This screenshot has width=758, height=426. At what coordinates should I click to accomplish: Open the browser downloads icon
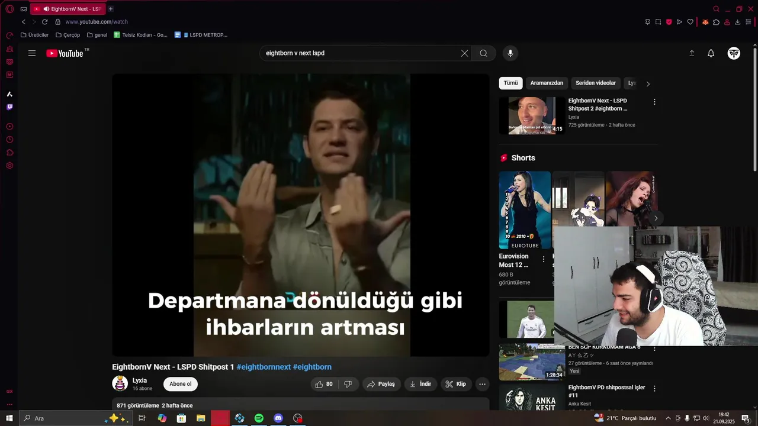[737, 22]
